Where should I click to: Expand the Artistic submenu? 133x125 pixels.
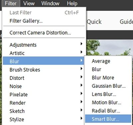click(44, 53)
